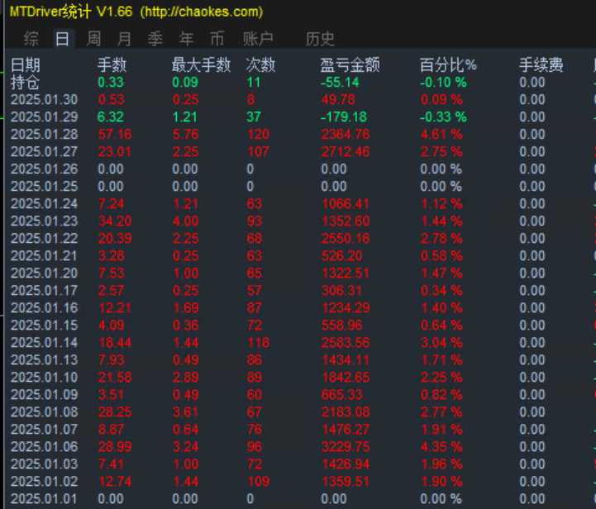Select the 2025.01.16 date row
596x509 pixels.
pos(44,307)
